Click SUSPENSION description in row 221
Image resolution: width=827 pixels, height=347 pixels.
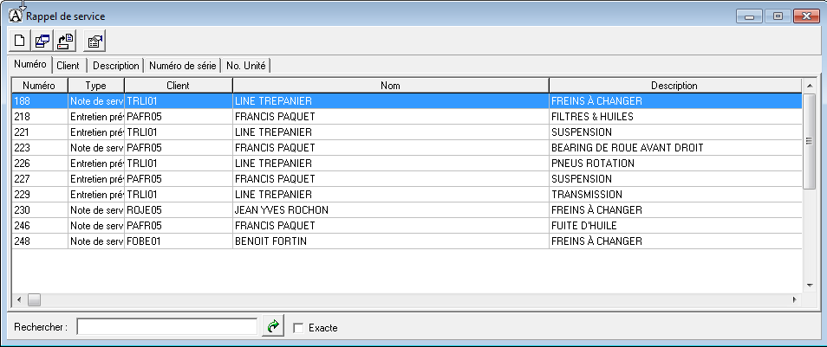675,132
